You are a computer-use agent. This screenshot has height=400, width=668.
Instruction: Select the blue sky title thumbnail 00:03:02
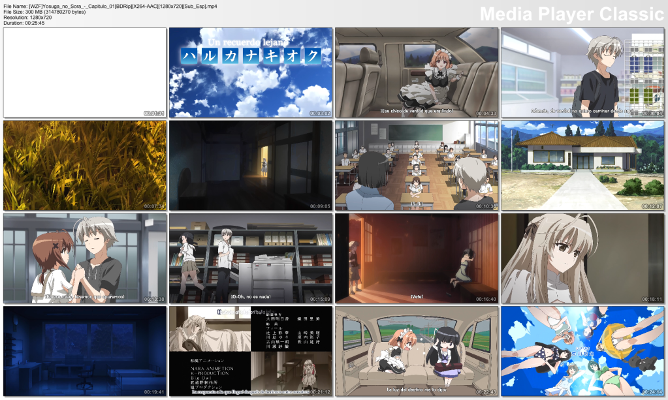coord(251,73)
